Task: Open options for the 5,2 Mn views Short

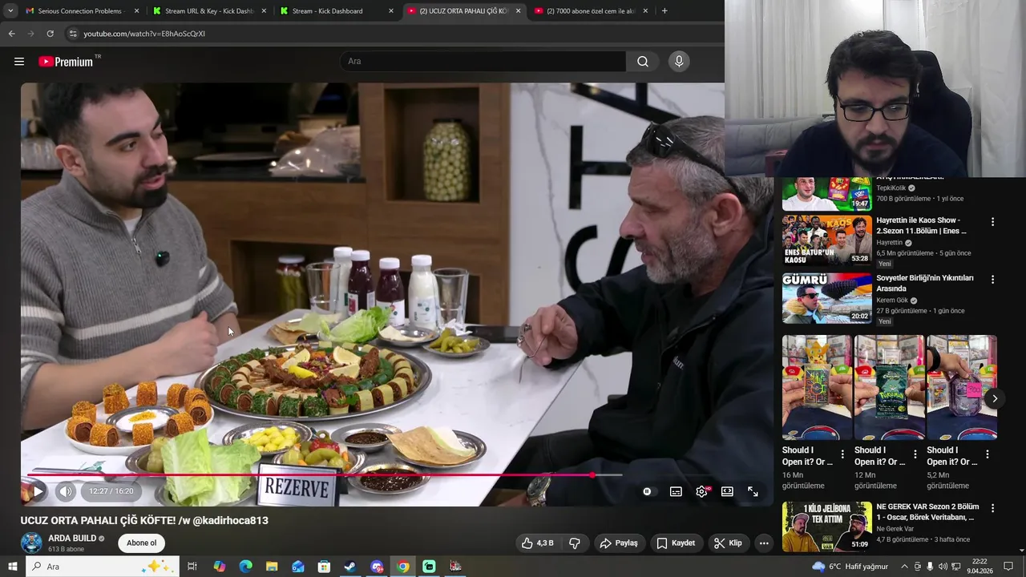Action: coord(987,454)
